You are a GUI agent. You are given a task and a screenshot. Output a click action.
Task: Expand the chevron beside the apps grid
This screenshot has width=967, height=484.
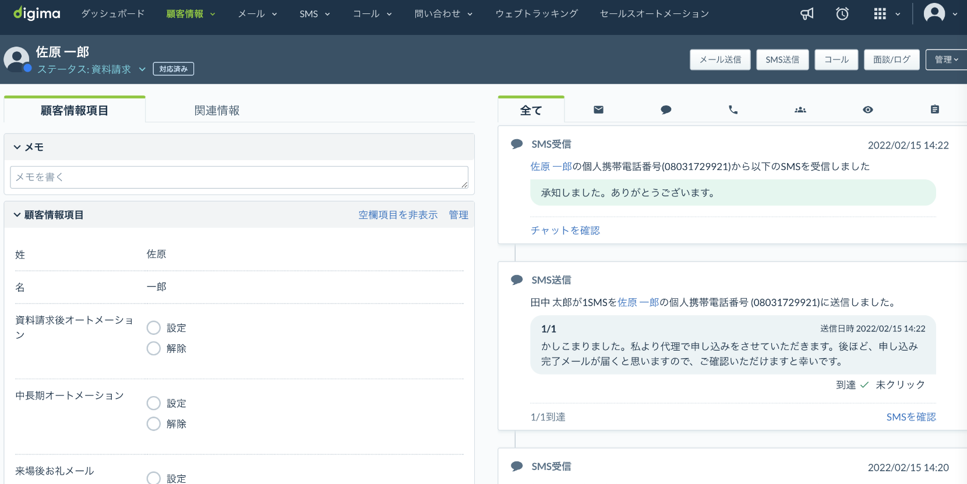pos(898,14)
